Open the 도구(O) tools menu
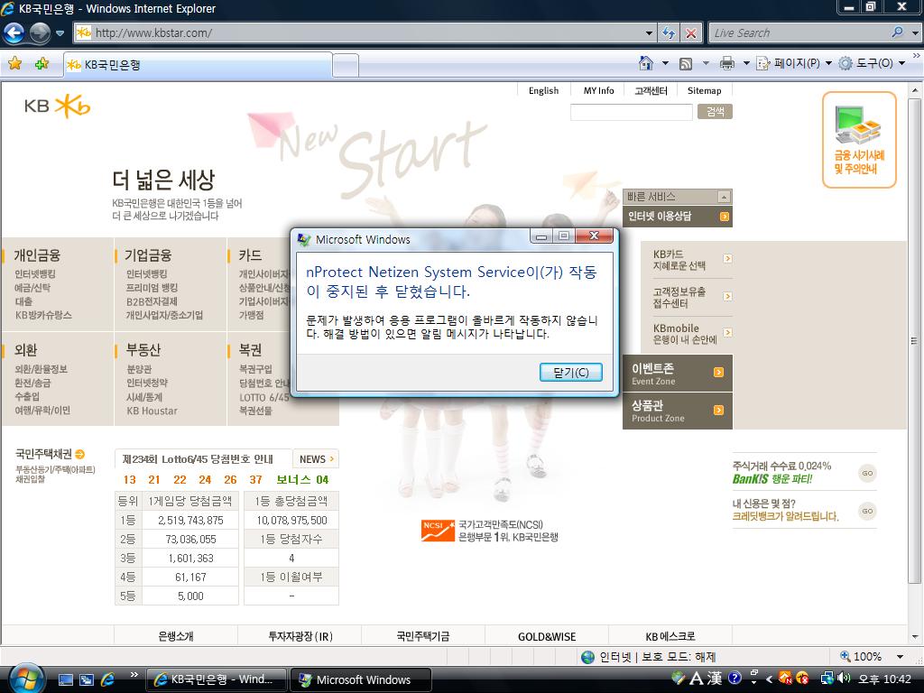Image resolution: width=924 pixels, height=693 pixels. coord(872,63)
